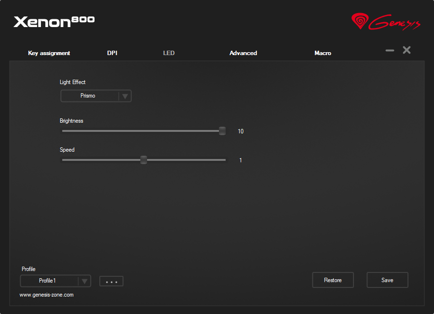Click the Light Effect label
The width and height of the screenshot is (434, 314).
coord(72,82)
